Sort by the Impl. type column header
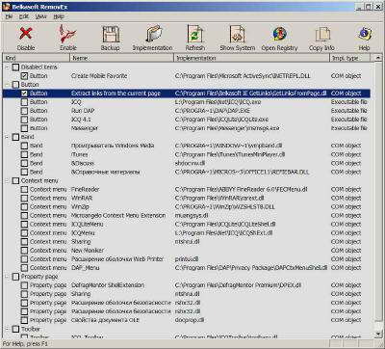This screenshot has height=349, width=385. 349,58
